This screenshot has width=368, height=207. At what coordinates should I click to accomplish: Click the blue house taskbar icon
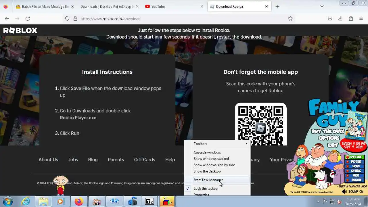point(132,202)
